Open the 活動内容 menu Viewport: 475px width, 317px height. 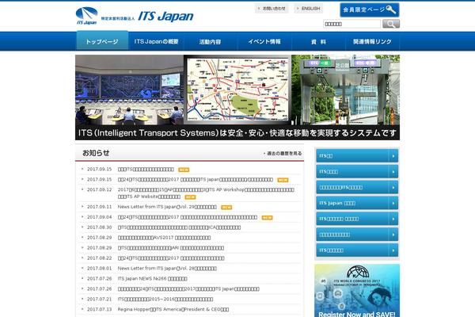210,41
